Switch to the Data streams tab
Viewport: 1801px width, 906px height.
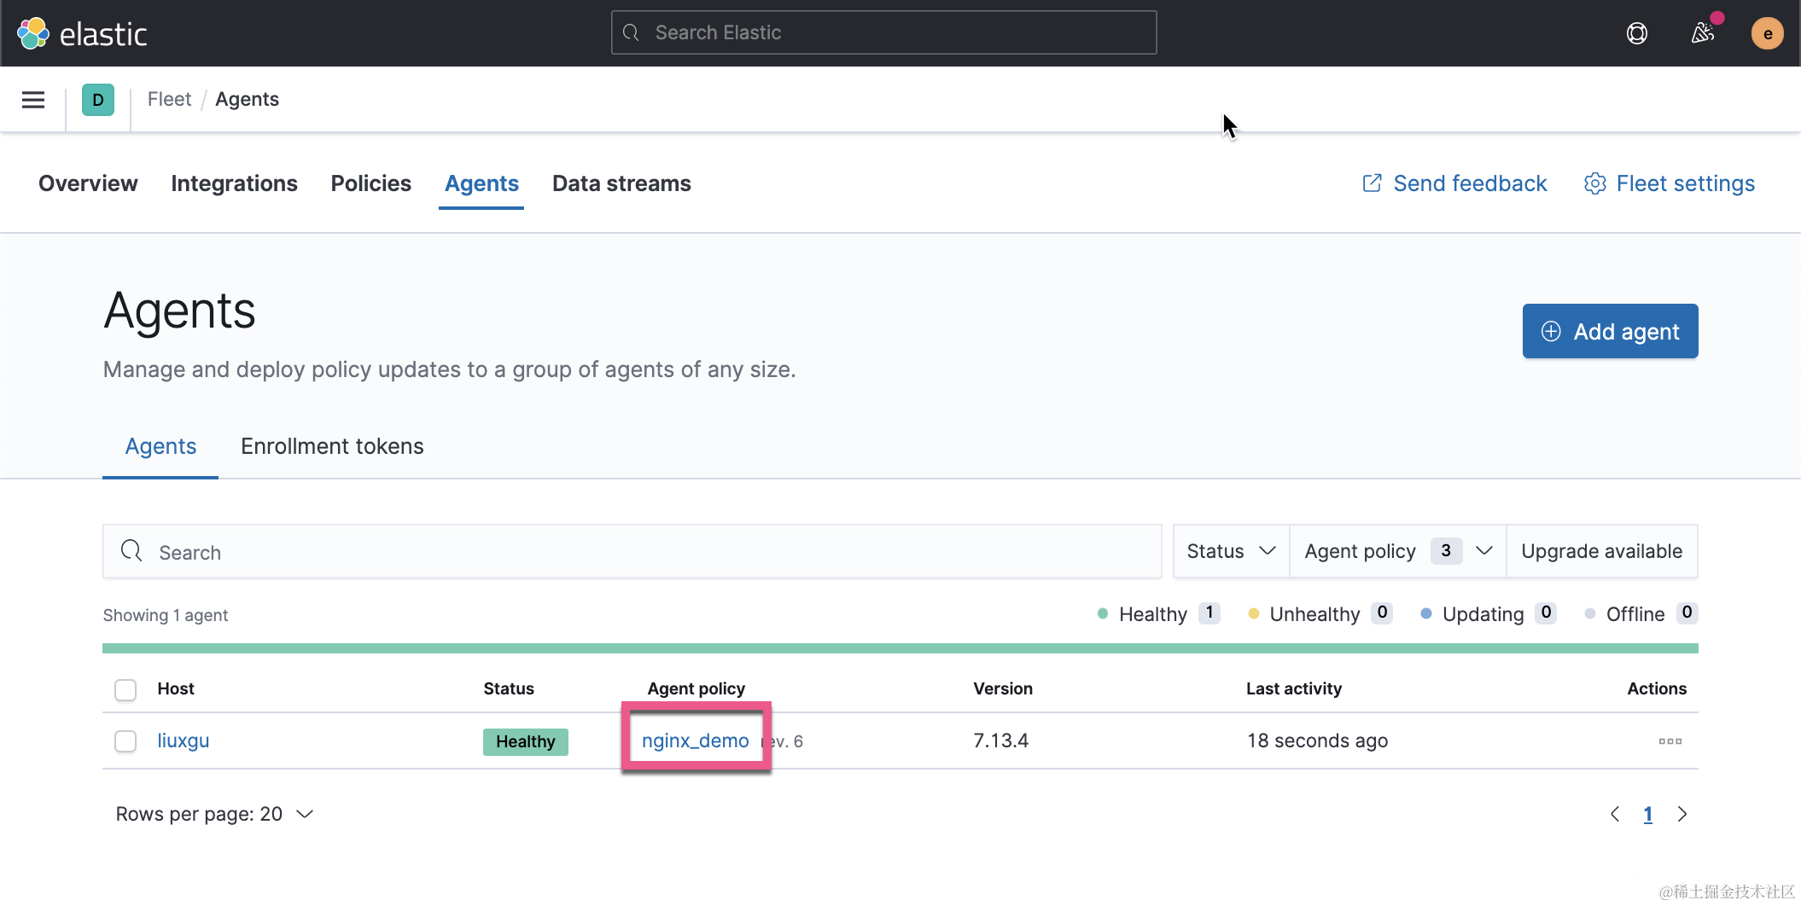621,183
